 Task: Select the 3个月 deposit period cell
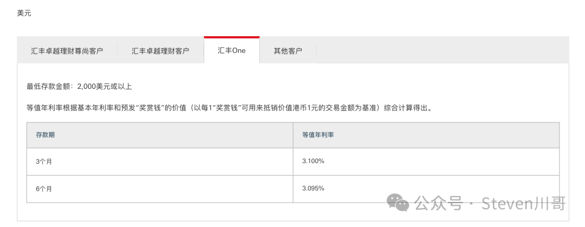click(160, 161)
